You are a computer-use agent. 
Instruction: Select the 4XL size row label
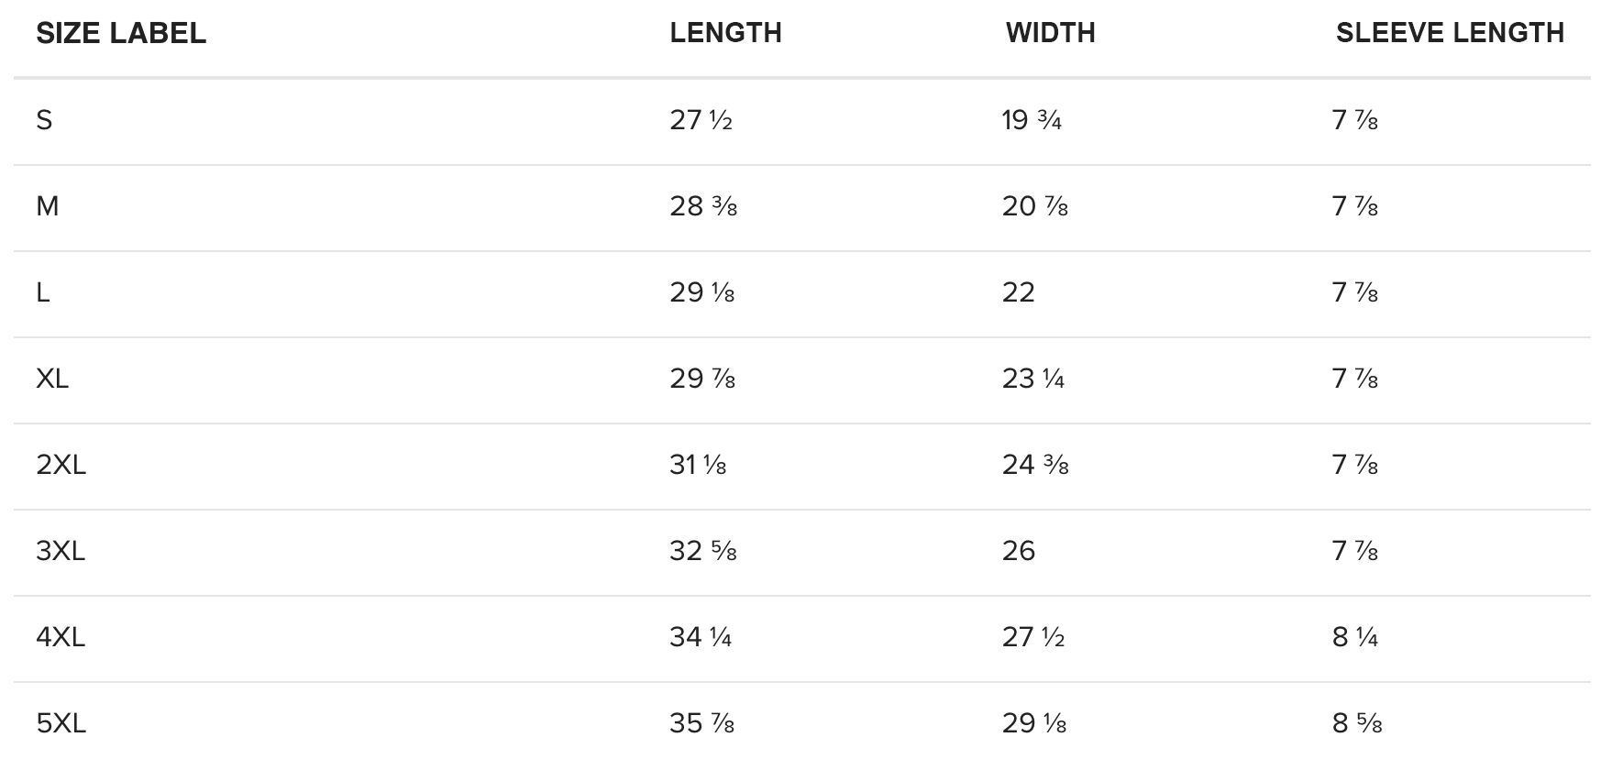tap(61, 637)
